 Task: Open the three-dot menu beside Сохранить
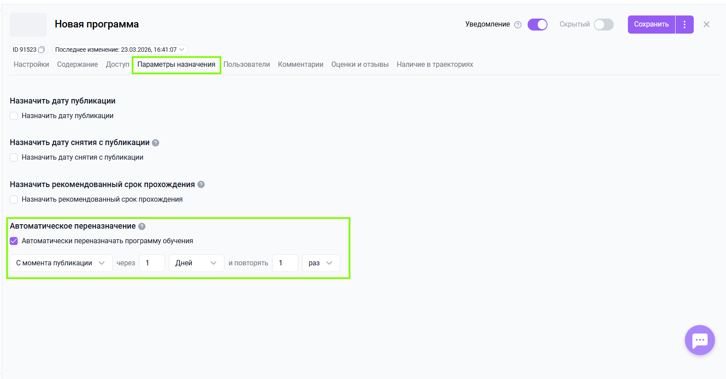point(684,24)
